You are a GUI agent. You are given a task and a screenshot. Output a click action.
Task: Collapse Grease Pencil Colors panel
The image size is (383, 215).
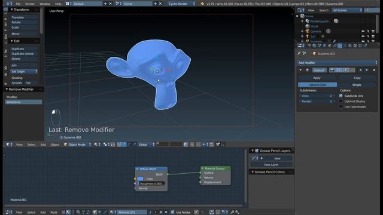253,172
